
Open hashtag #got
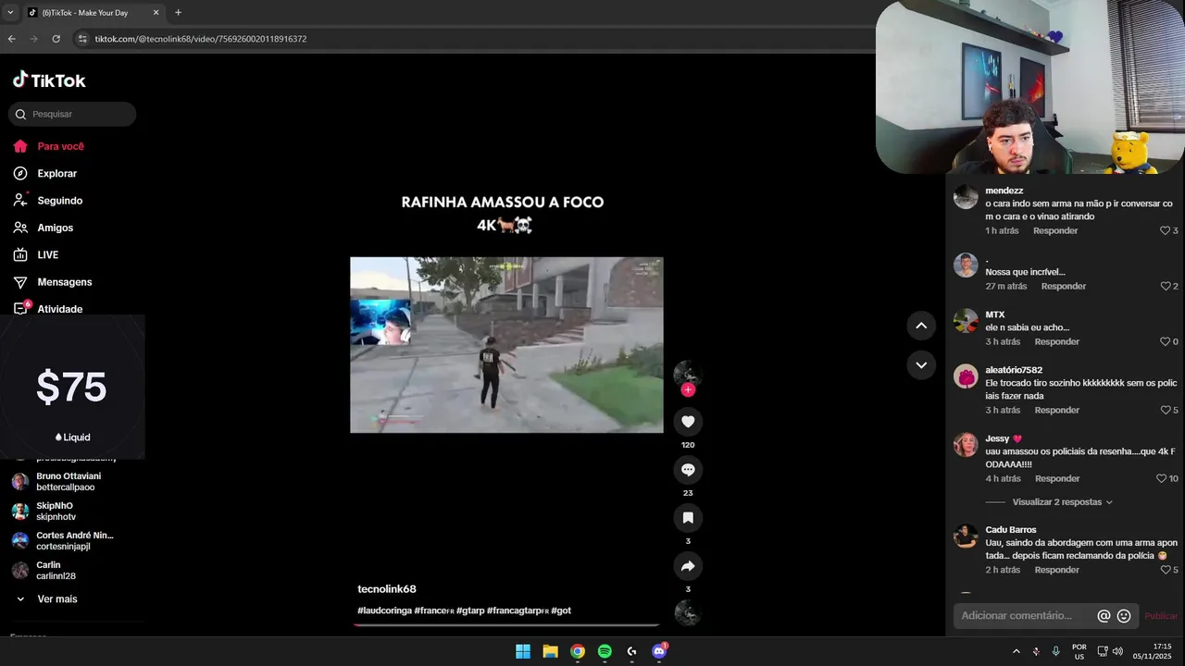pyautogui.click(x=561, y=610)
